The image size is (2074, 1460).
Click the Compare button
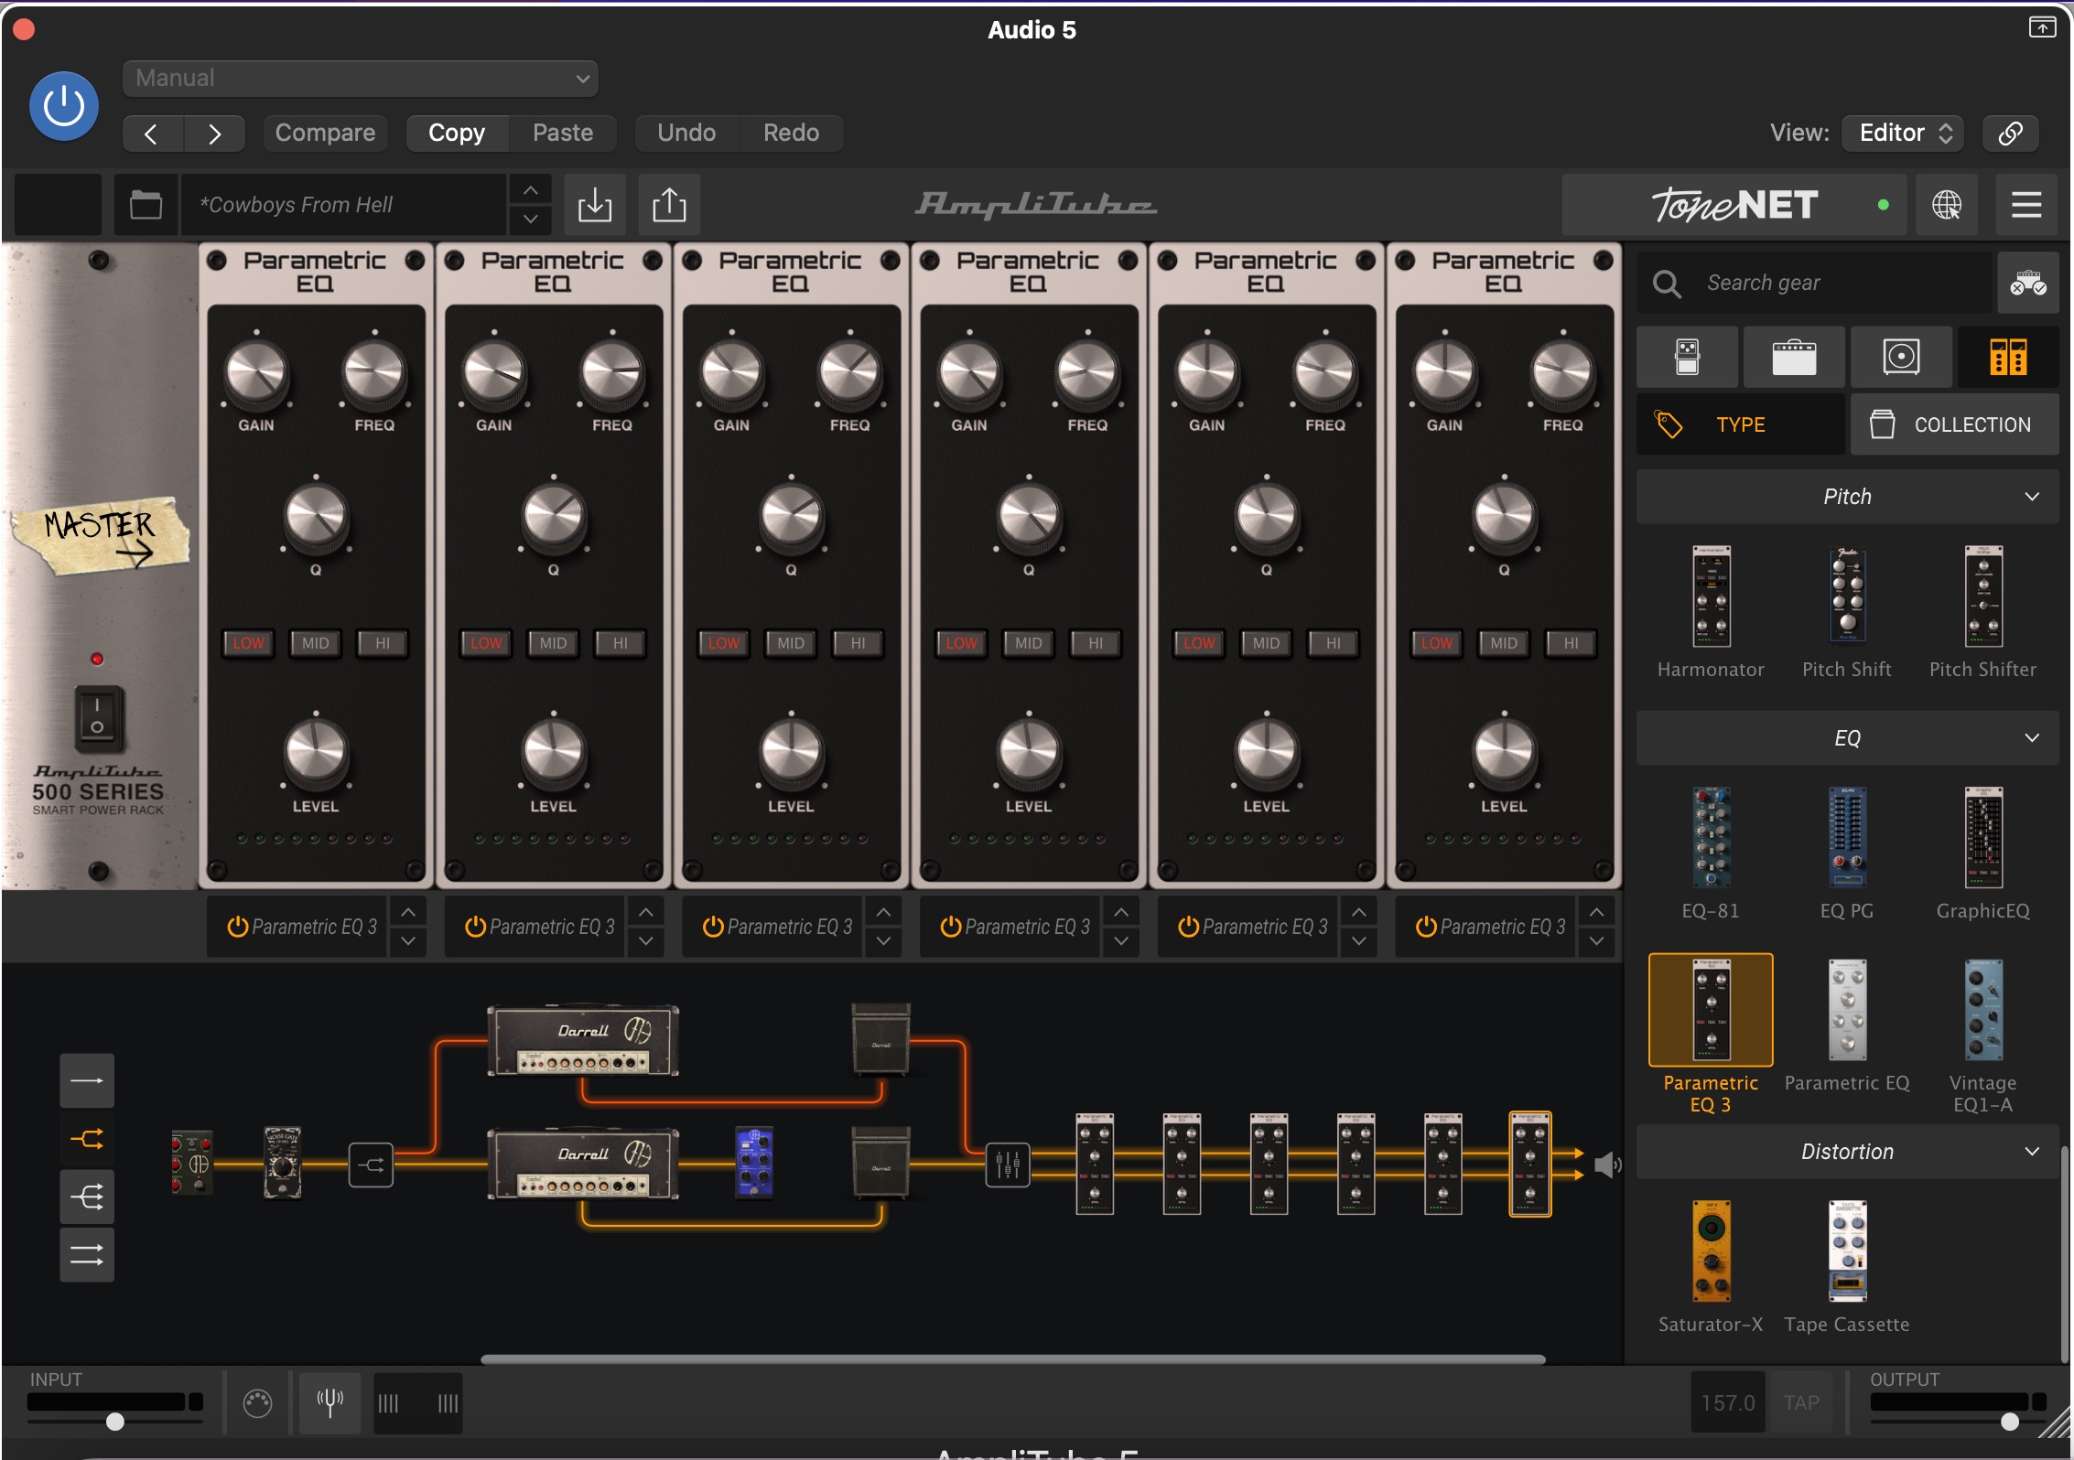point(325,134)
